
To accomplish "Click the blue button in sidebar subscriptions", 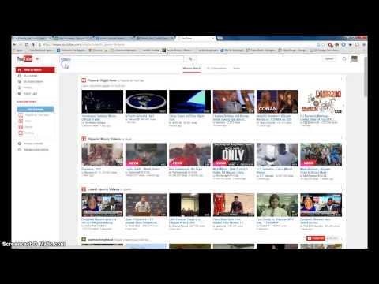I will click(x=35, y=109).
